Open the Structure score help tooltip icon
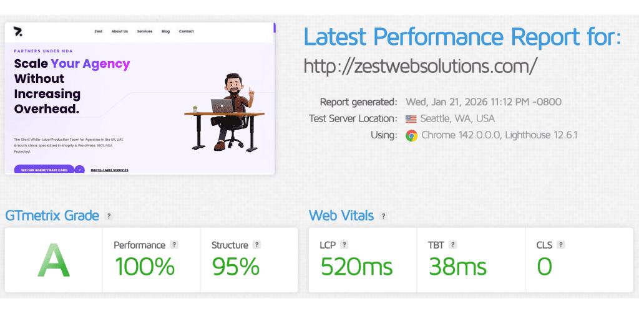 click(x=256, y=245)
